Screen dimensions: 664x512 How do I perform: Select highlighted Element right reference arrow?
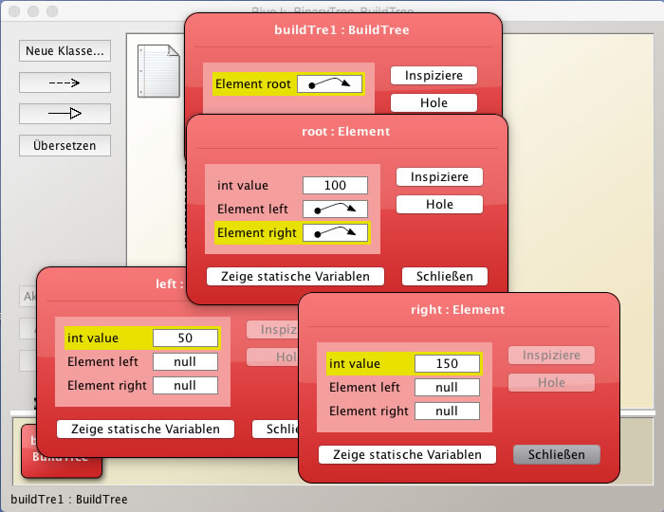pyautogui.click(x=335, y=232)
